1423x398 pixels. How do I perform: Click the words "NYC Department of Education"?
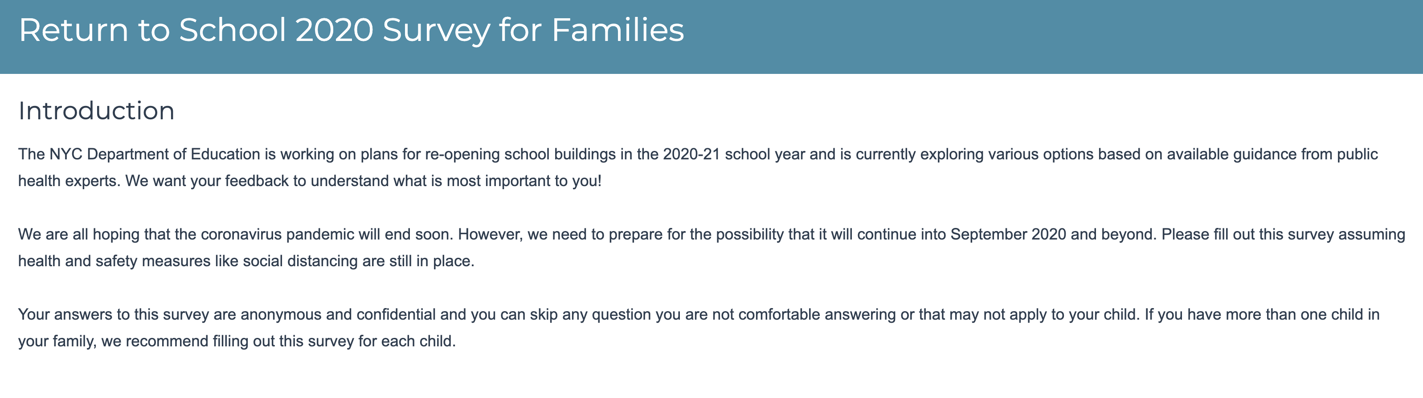point(155,154)
